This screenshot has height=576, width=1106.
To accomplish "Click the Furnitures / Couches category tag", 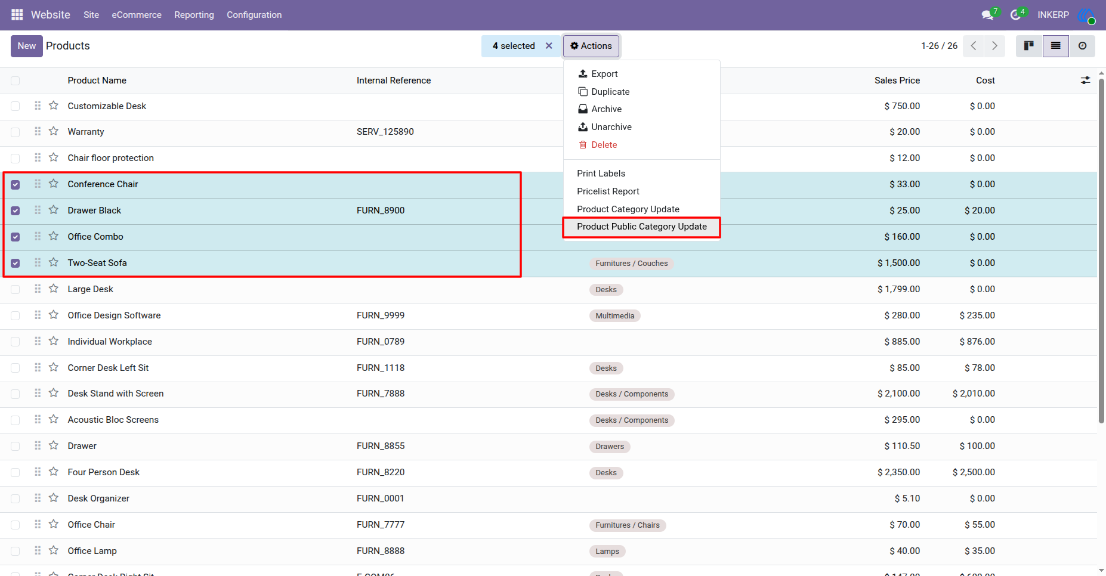I will 632,264.
